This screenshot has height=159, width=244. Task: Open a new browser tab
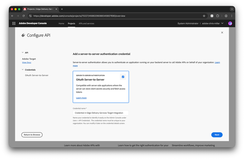pos(62,9)
